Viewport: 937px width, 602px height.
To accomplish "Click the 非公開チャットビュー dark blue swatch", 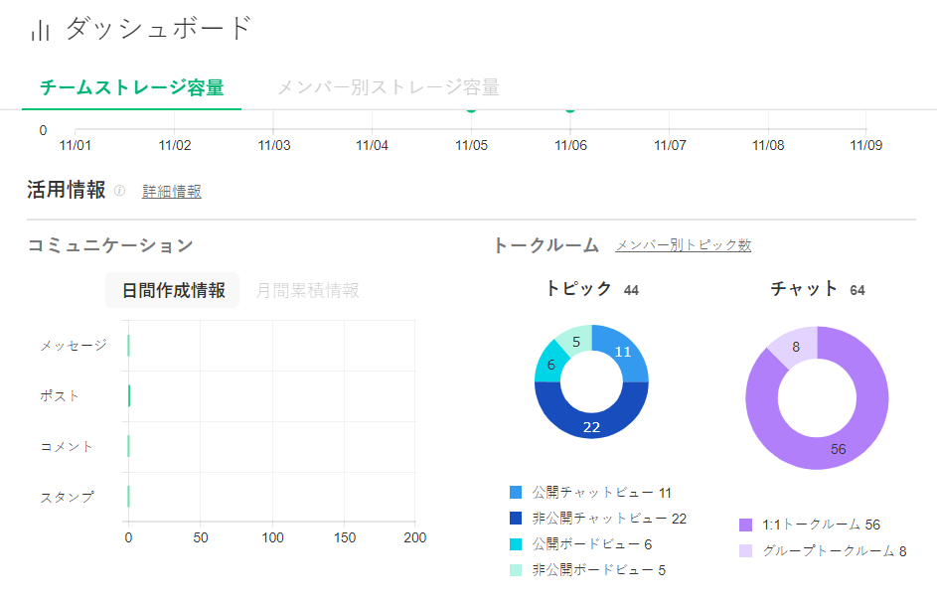I will (x=516, y=519).
